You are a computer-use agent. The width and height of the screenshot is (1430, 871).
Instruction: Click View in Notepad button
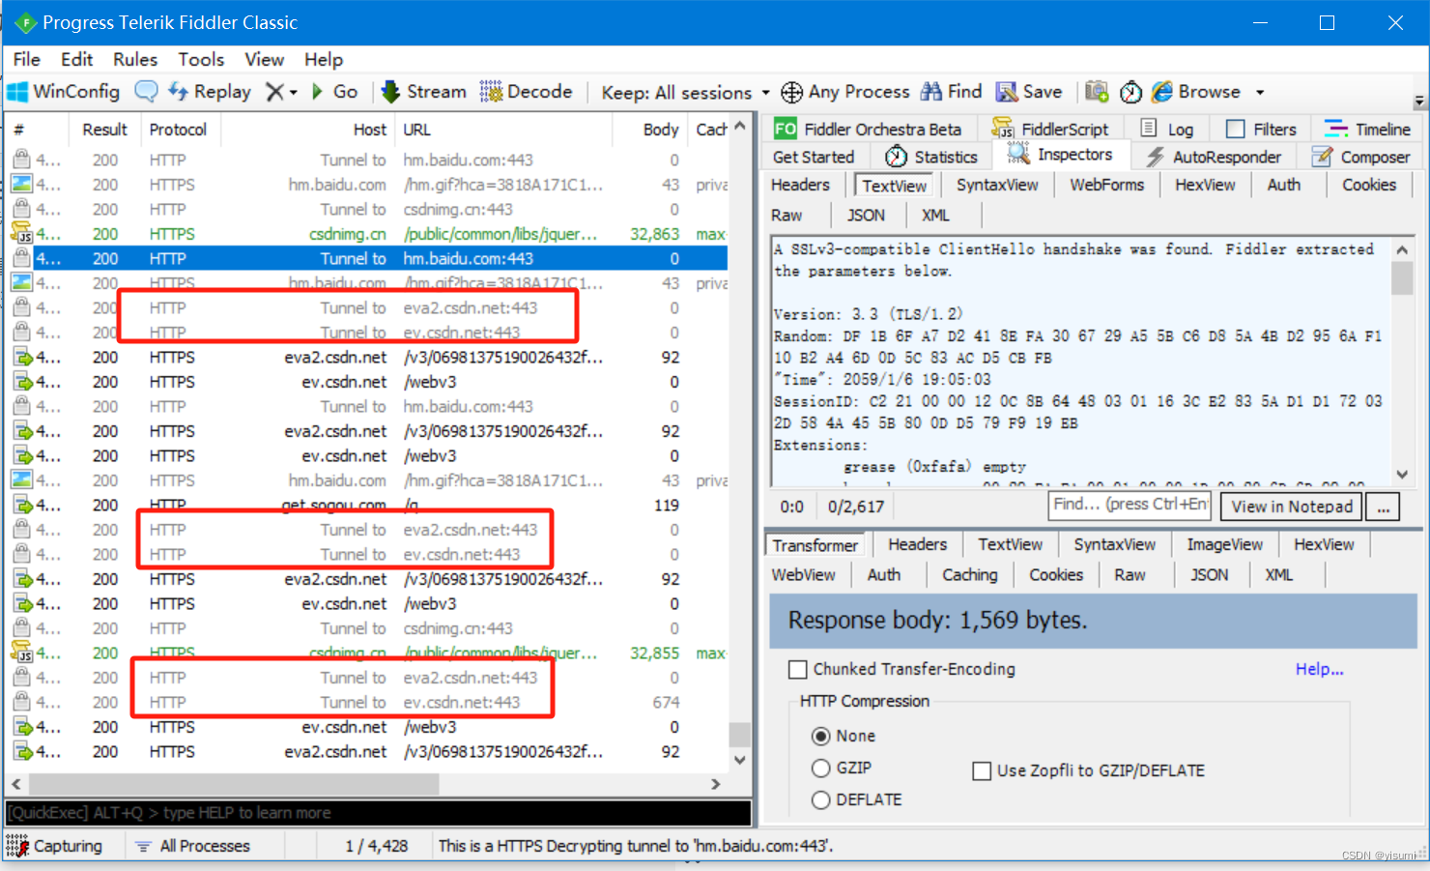pyautogui.click(x=1291, y=507)
